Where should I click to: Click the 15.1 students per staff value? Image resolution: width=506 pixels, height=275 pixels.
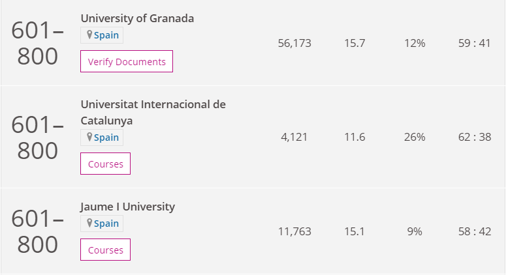(355, 231)
